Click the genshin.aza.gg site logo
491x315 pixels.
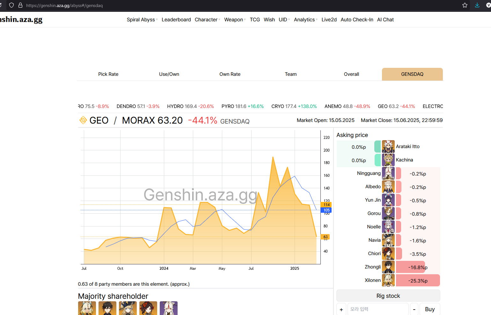click(x=21, y=19)
